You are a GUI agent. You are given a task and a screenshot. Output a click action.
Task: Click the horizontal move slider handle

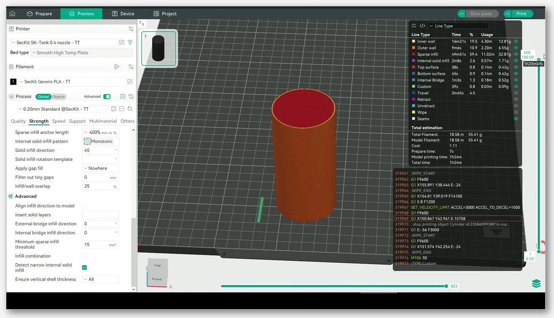click(x=446, y=286)
